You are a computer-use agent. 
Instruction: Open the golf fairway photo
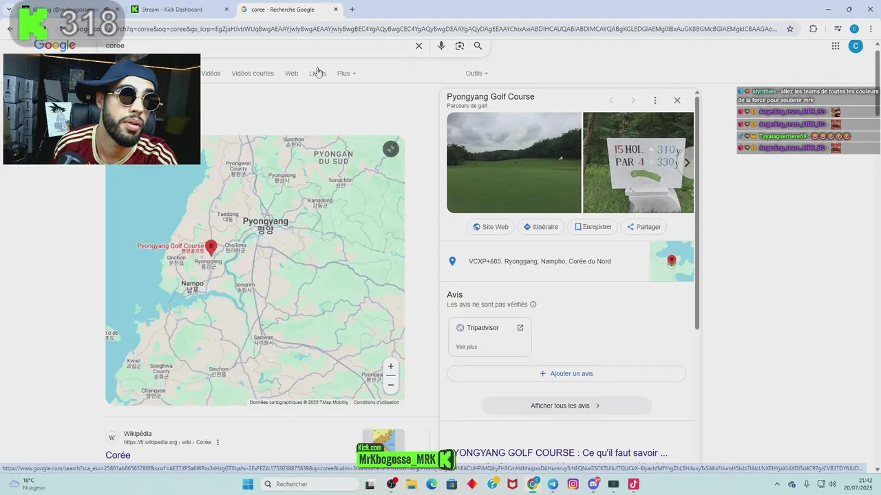point(514,163)
